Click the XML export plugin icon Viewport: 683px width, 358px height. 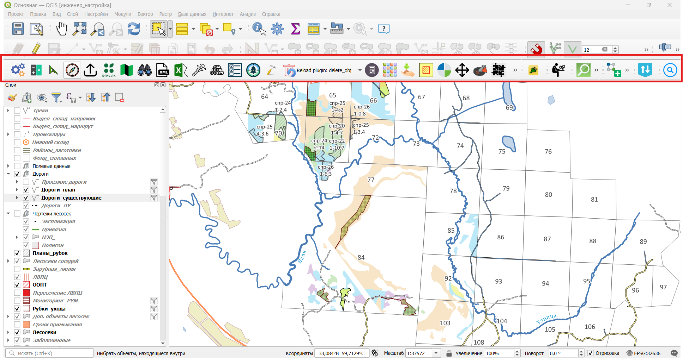click(163, 70)
